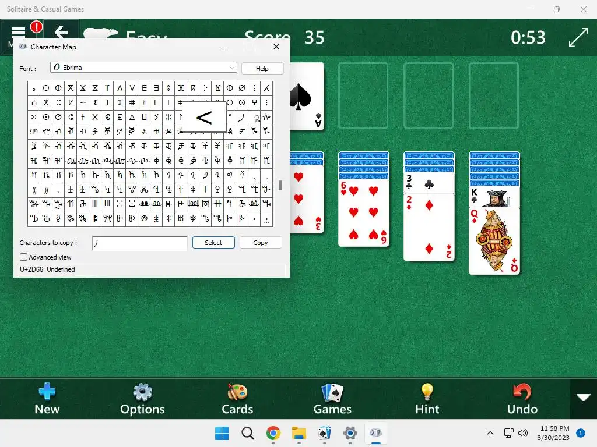Click the 0:53 game timer

pyautogui.click(x=528, y=38)
